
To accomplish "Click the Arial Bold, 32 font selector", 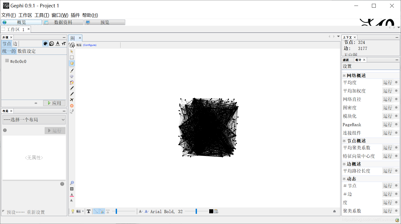I will click(x=166, y=212).
